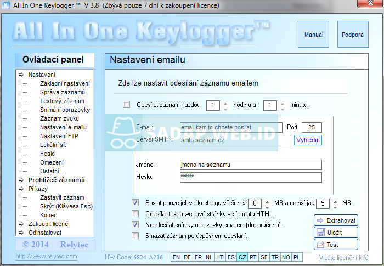This screenshot has height=266, width=384.
Task: Click the Test email button
Action: pyautogui.click(x=336, y=245)
